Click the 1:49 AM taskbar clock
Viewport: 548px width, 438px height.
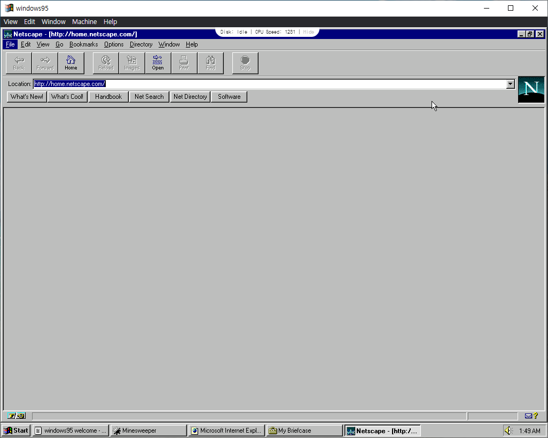coord(529,431)
